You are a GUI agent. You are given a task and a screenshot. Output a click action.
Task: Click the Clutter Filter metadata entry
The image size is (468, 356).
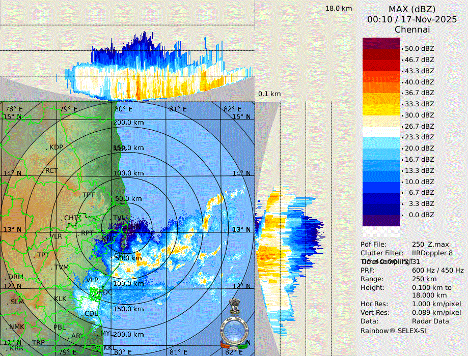[382, 253]
